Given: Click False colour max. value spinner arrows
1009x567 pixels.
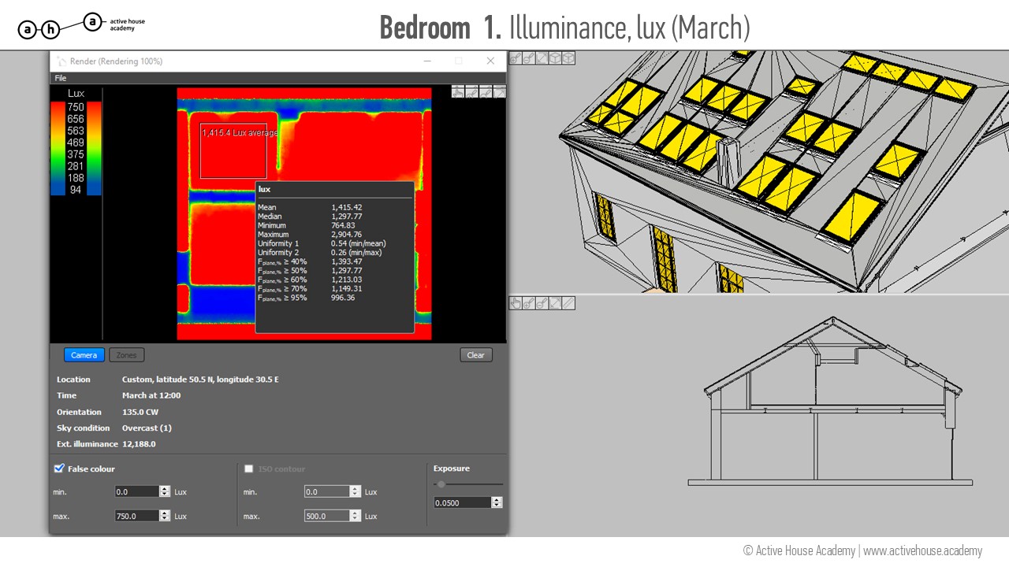Looking at the screenshot, I should click(164, 516).
